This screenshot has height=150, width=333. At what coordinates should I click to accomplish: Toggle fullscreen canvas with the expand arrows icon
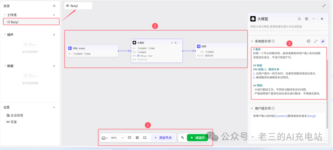(324, 6)
